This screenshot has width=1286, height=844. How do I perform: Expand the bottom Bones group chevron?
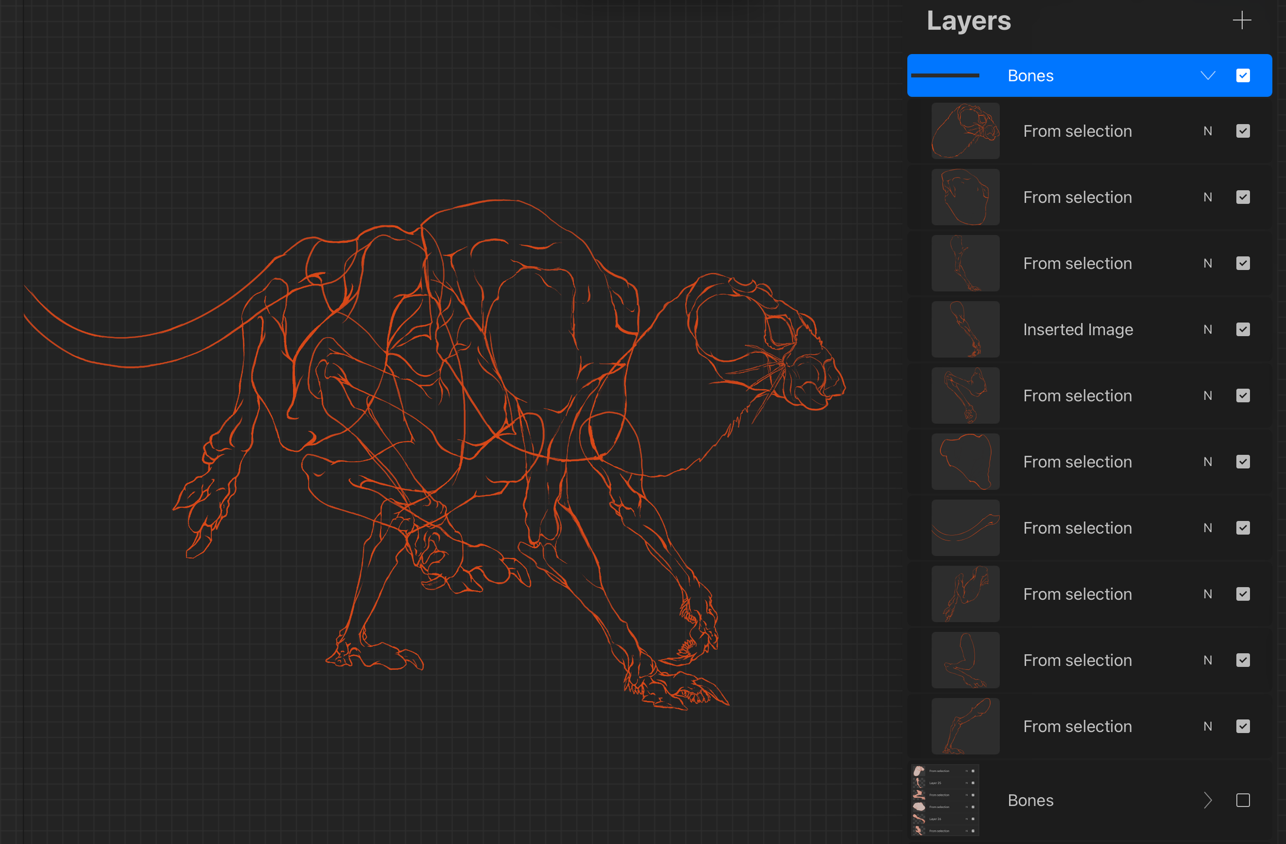(1209, 801)
